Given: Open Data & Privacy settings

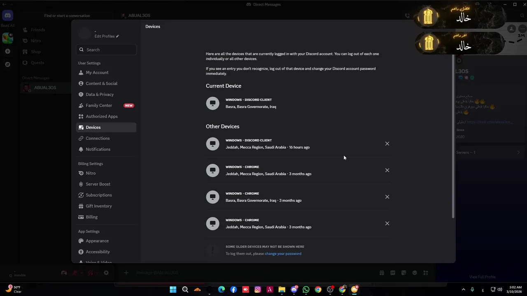Looking at the screenshot, I should click(106, 95).
